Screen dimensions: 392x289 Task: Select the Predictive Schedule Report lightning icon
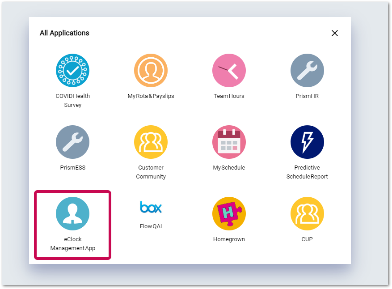(307, 142)
